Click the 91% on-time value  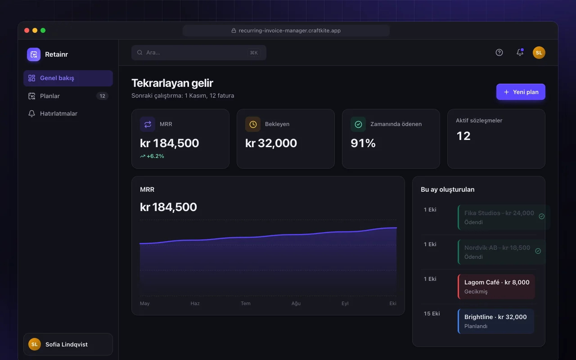click(363, 143)
